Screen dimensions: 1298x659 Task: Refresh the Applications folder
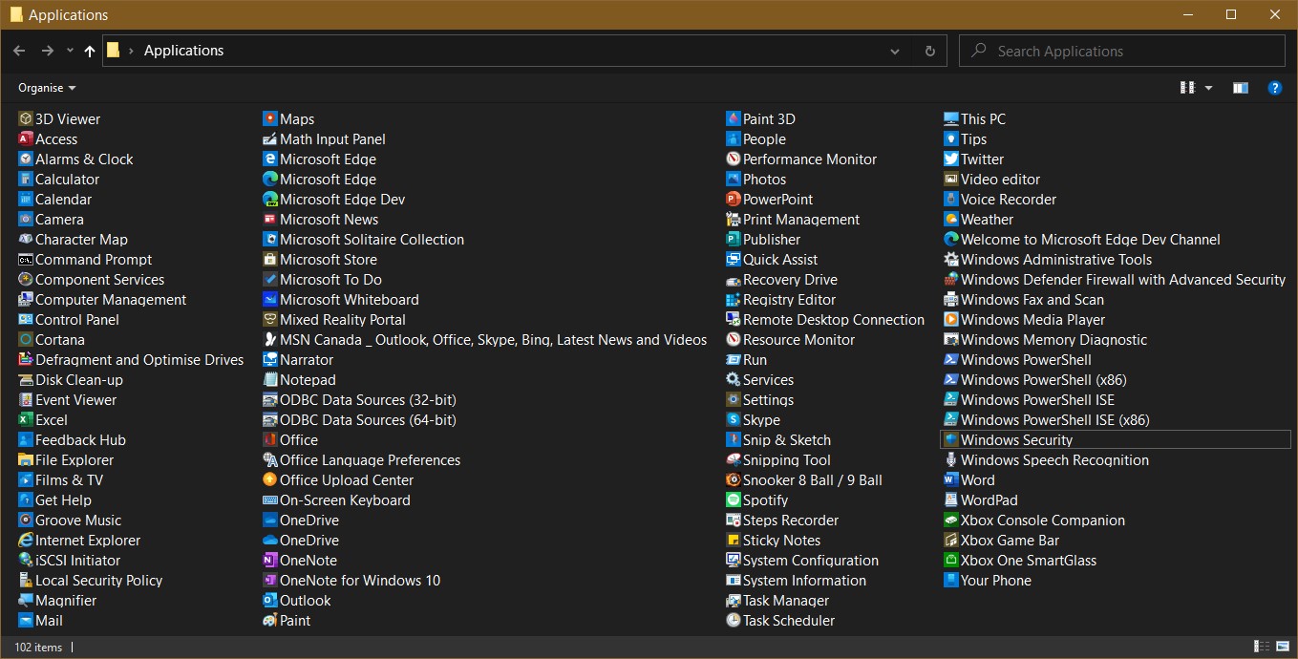[x=930, y=52]
